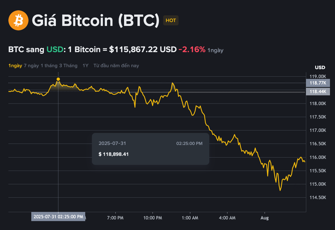
Task: Click the 118.44K current price label
Action: (x=318, y=91)
